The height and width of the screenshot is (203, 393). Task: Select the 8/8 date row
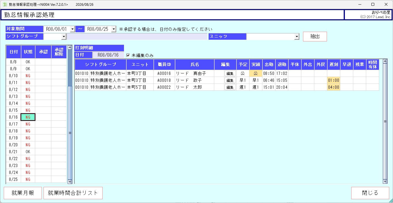click(x=36, y=62)
